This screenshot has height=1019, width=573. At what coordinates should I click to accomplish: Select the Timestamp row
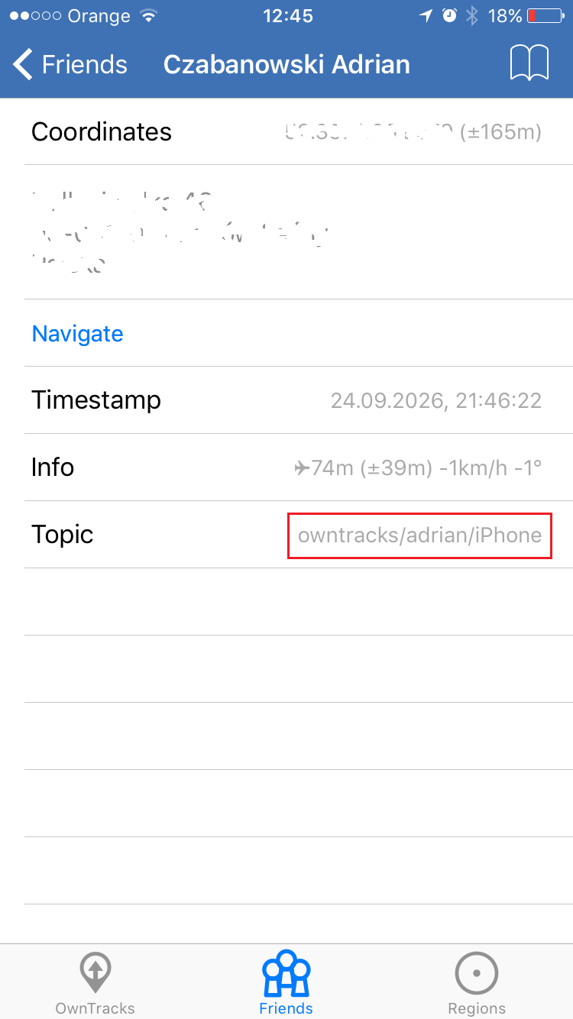coord(286,400)
